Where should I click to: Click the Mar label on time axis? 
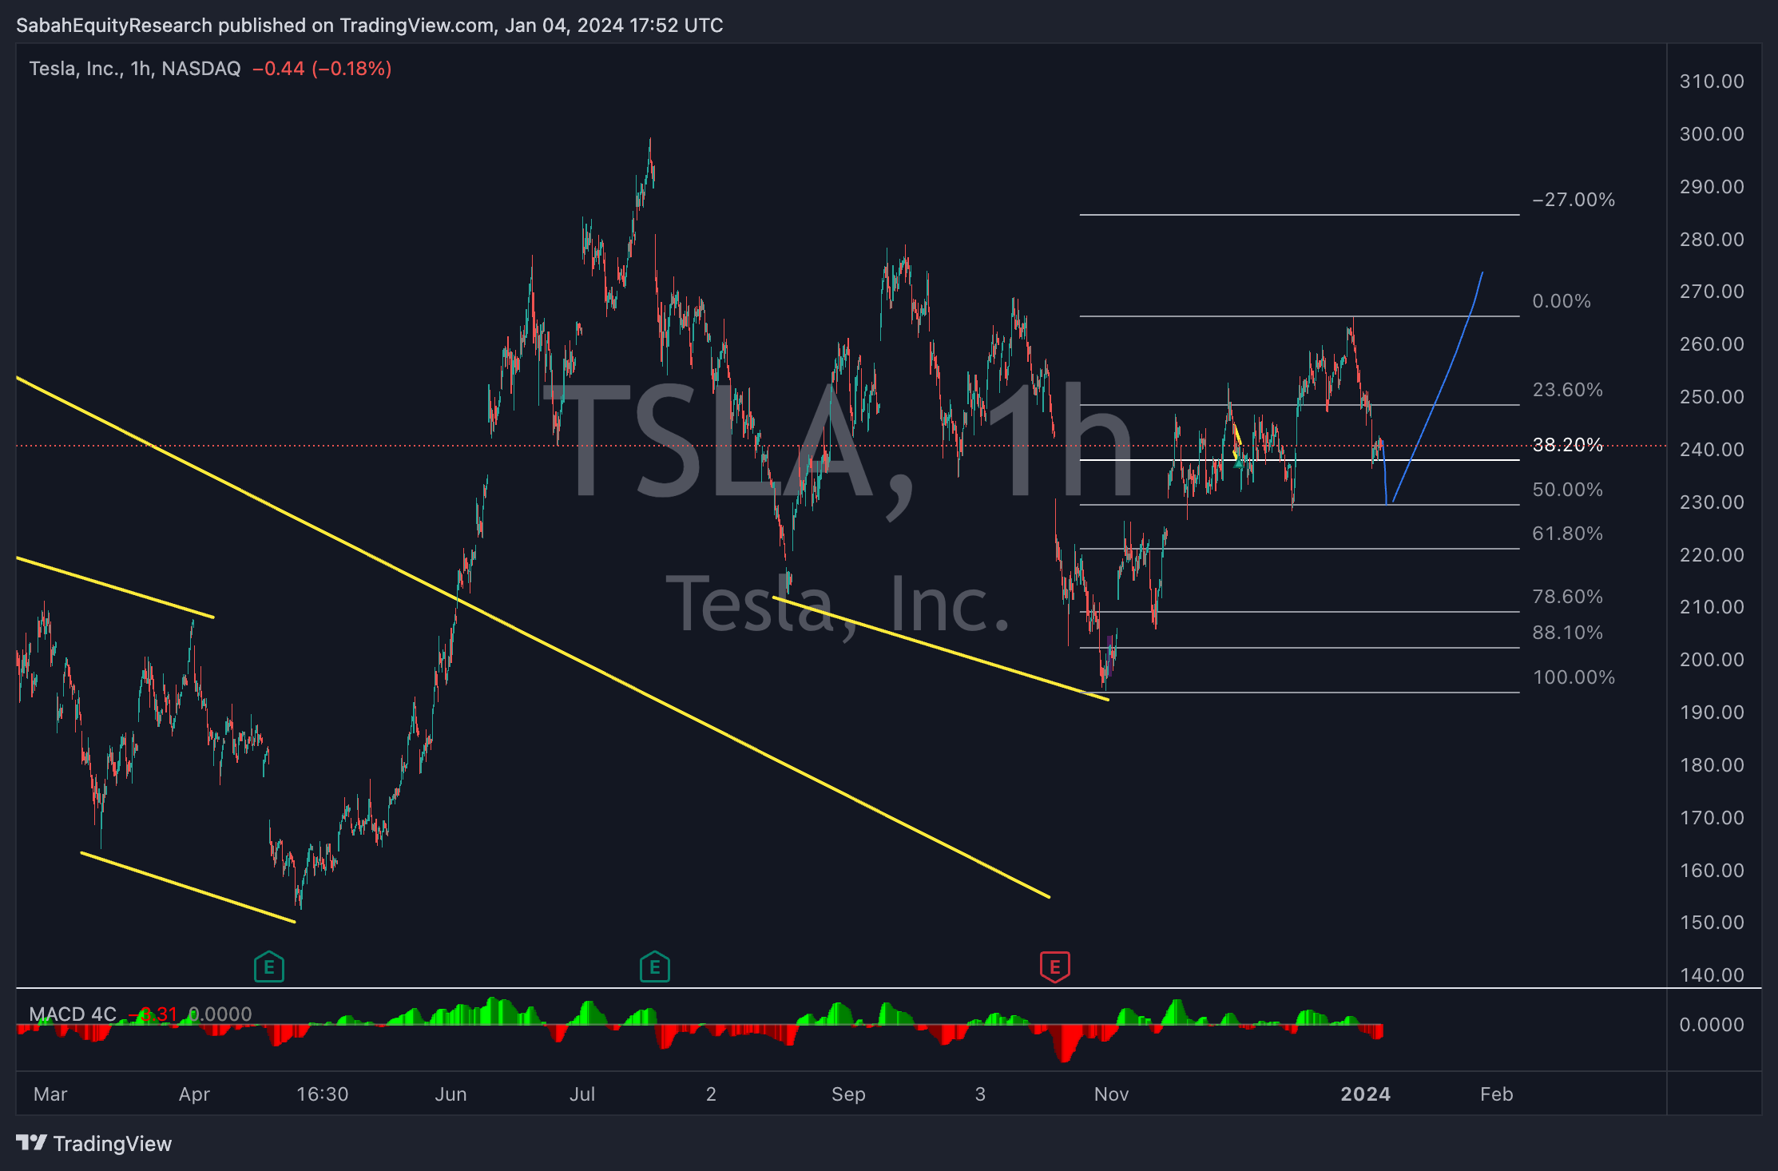click(50, 1094)
